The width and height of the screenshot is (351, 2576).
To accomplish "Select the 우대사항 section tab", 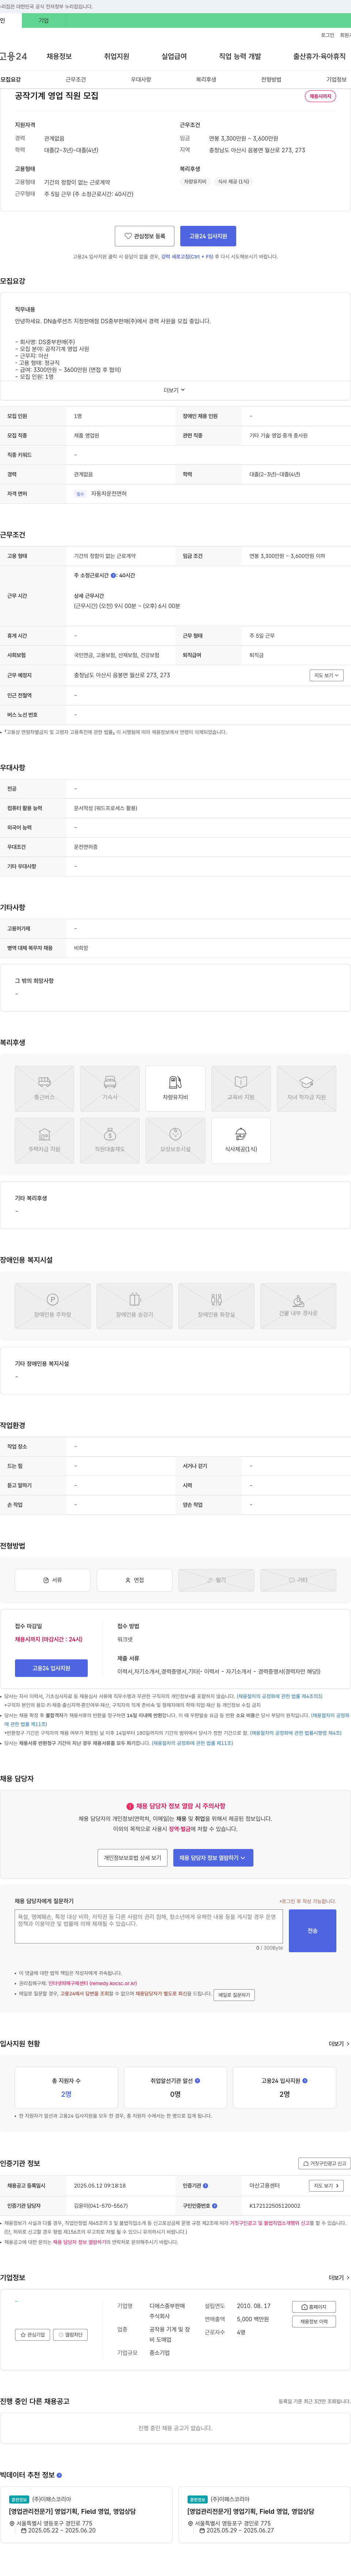I will [x=141, y=79].
